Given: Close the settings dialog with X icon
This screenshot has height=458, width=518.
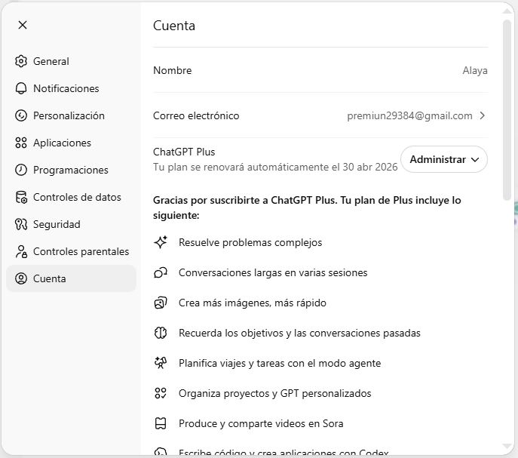Looking at the screenshot, I should click(23, 25).
